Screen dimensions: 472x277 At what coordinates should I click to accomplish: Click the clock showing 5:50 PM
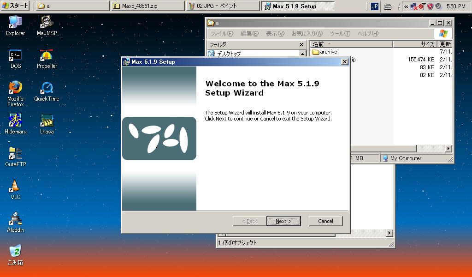(x=456, y=6)
